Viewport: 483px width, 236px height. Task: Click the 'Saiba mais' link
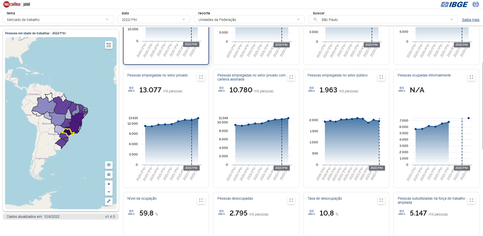pyautogui.click(x=470, y=20)
